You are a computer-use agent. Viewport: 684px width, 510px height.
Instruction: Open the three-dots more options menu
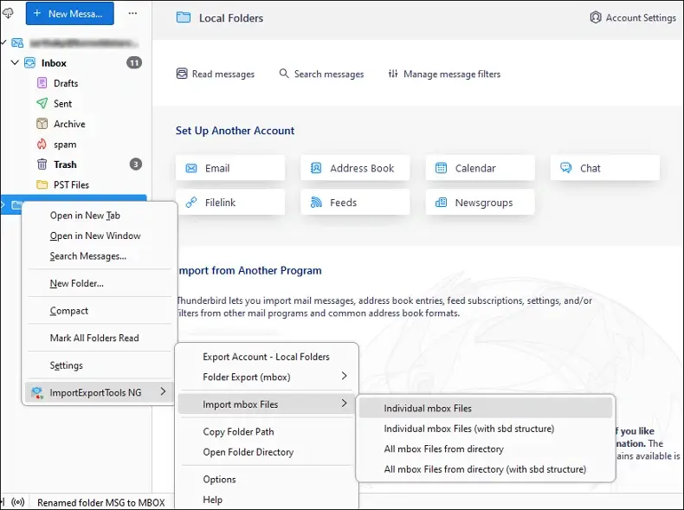tap(132, 14)
